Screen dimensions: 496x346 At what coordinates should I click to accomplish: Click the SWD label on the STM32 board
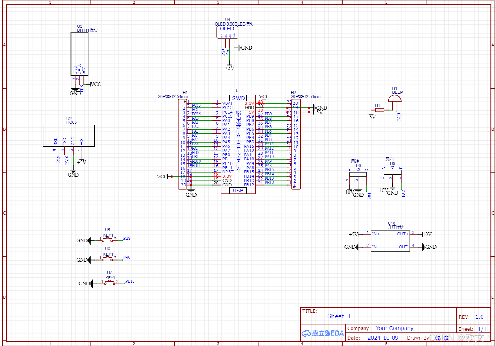point(238,98)
